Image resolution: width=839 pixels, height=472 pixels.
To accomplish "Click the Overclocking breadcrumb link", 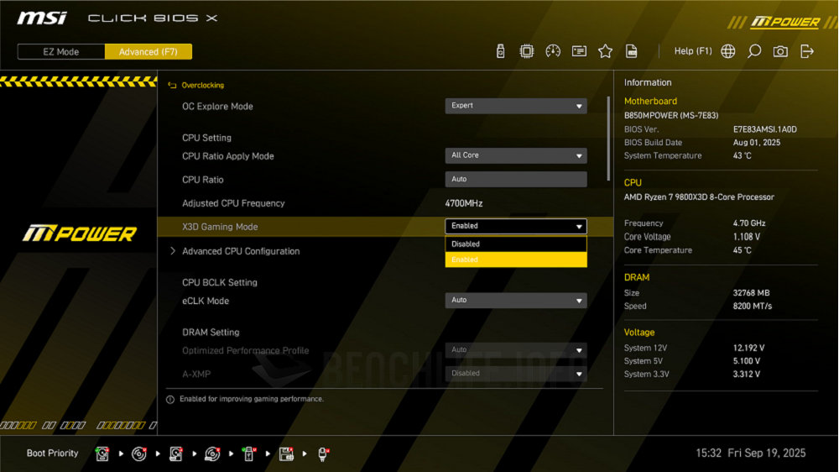I will 203,85.
